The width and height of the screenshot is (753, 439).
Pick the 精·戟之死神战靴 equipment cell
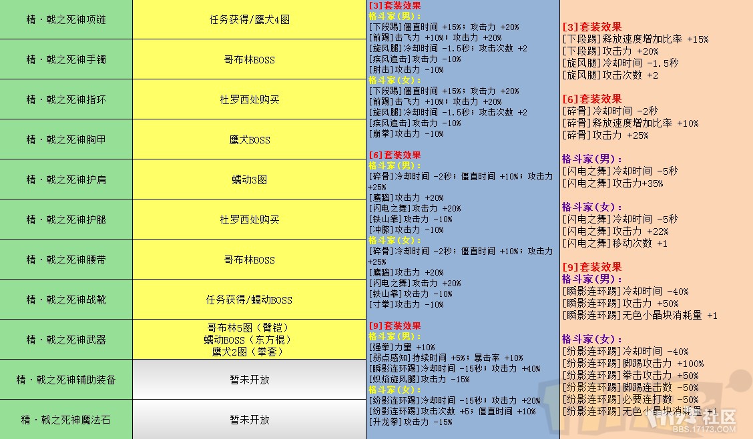(x=66, y=300)
